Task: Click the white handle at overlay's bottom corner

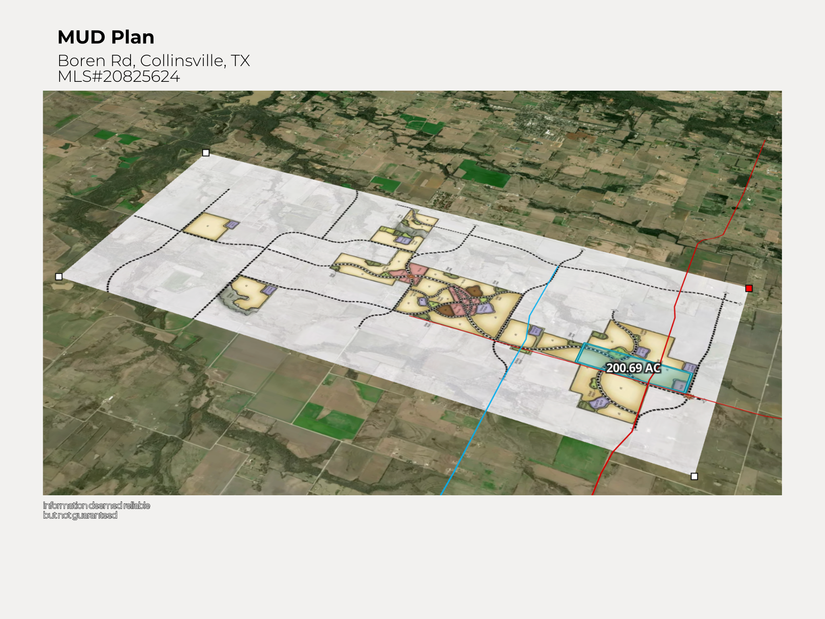Action: pos(694,476)
